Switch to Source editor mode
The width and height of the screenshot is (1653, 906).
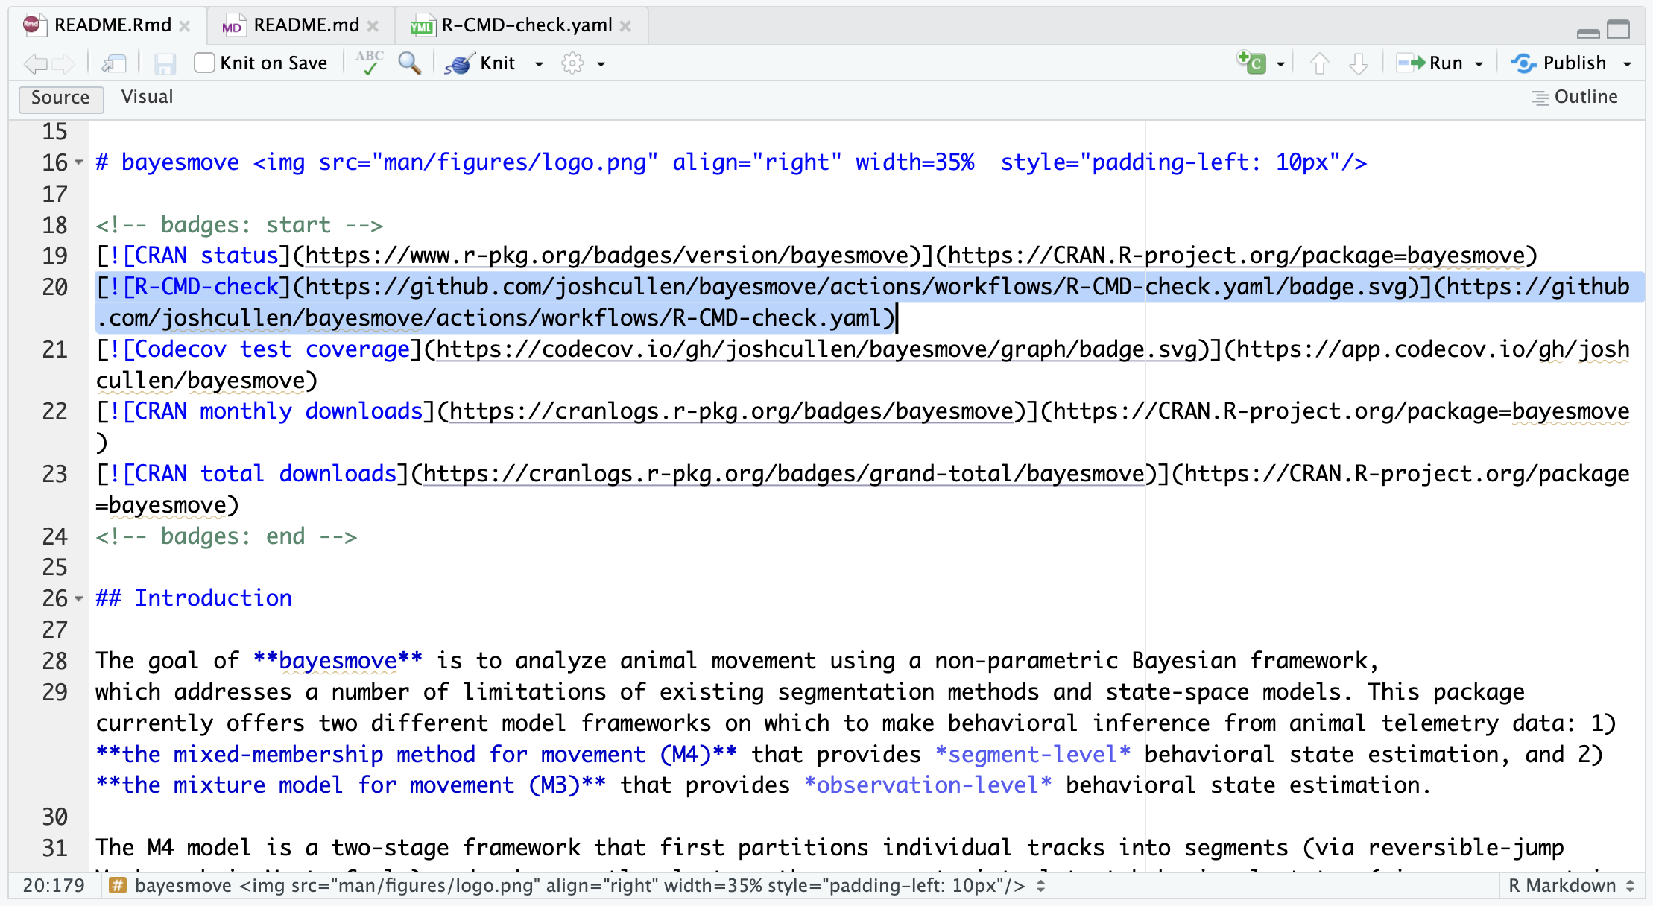(x=60, y=98)
